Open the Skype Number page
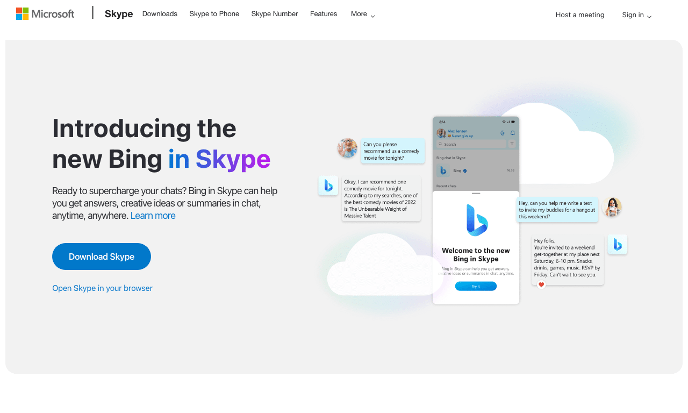 pyautogui.click(x=275, y=14)
